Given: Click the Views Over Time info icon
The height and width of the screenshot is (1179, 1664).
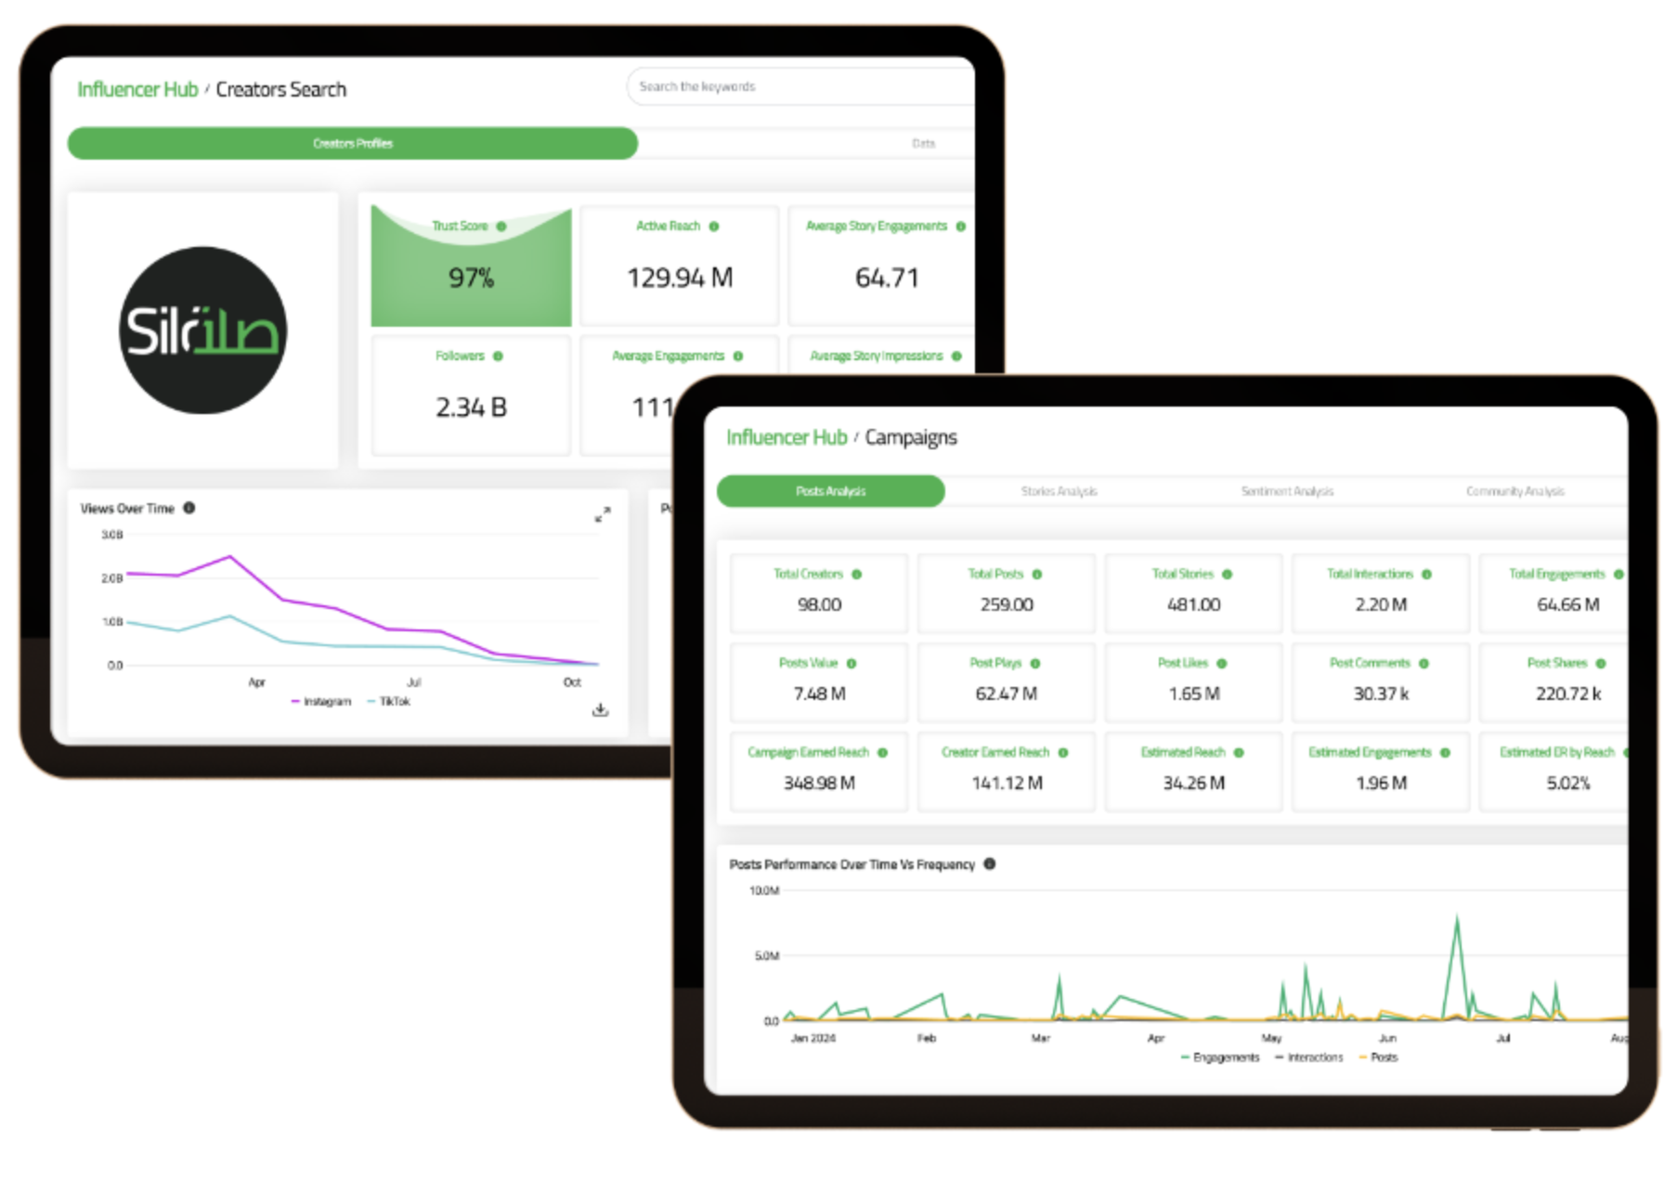Looking at the screenshot, I should pyautogui.click(x=189, y=508).
